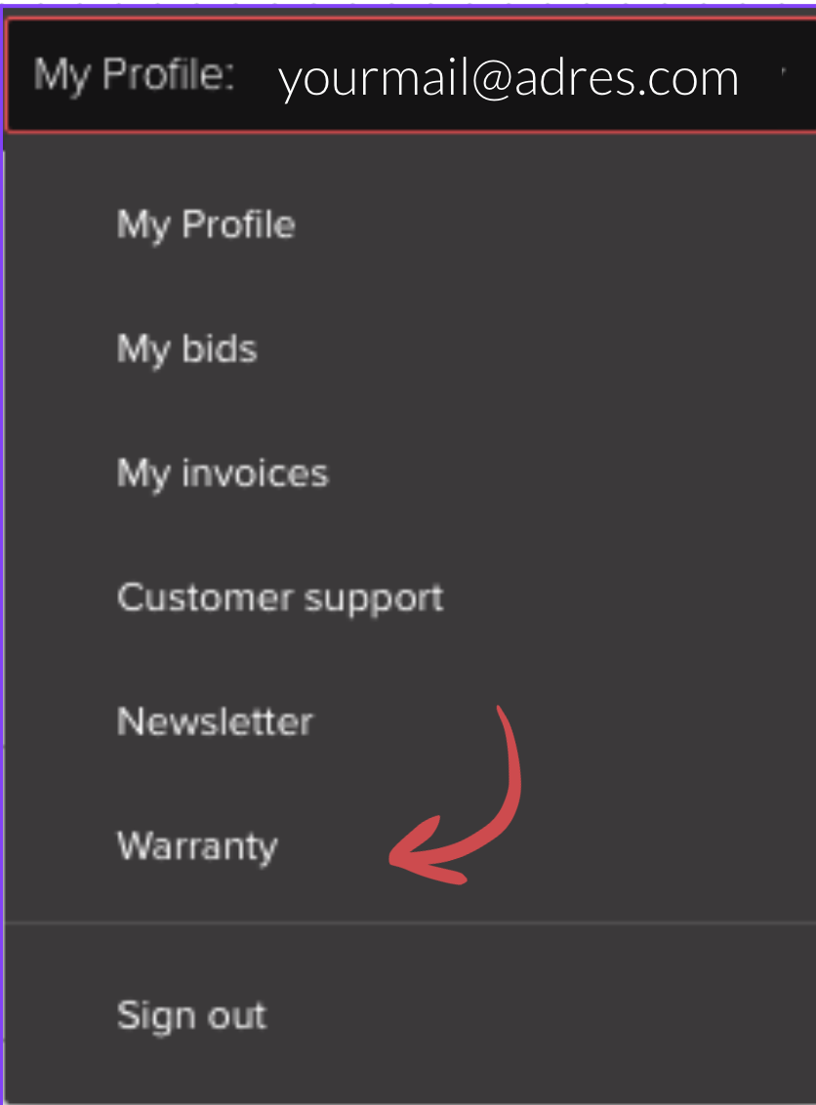Image resolution: width=816 pixels, height=1105 pixels.
Task: Click the divider line above Sign out
Action: coord(411,921)
